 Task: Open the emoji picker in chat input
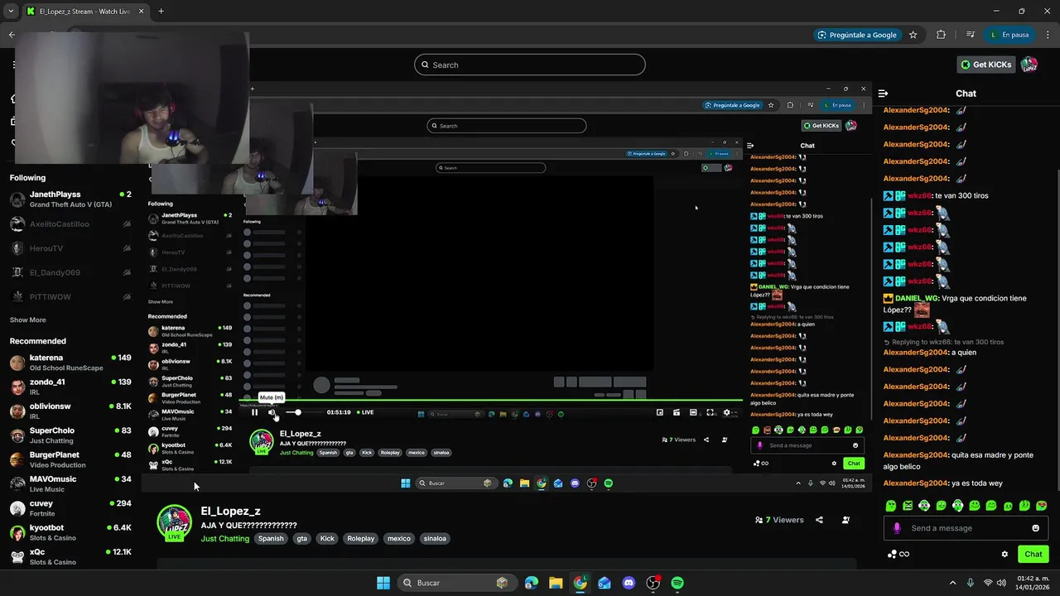click(1035, 528)
